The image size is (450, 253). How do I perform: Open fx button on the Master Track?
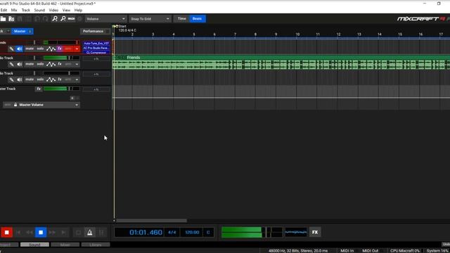point(39,89)
